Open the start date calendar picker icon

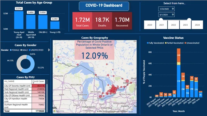(x=173, y=9)
